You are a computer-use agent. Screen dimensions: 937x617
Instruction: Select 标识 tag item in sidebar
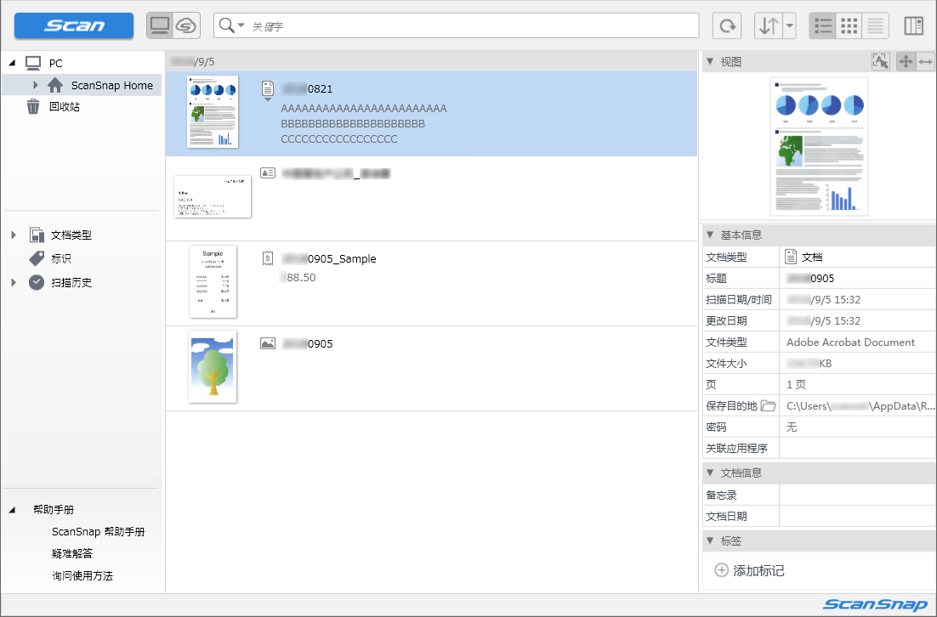point(61,258)
